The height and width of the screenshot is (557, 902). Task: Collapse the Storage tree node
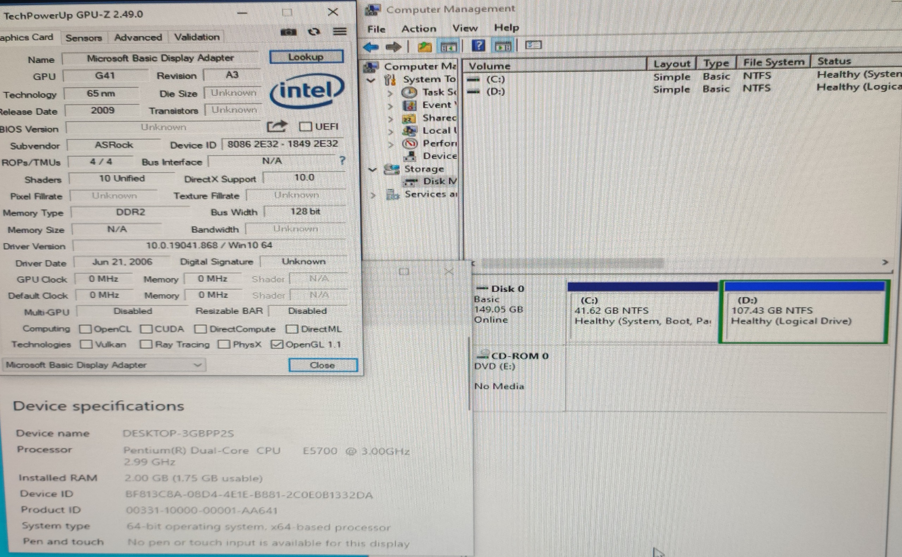coord(373,169)
